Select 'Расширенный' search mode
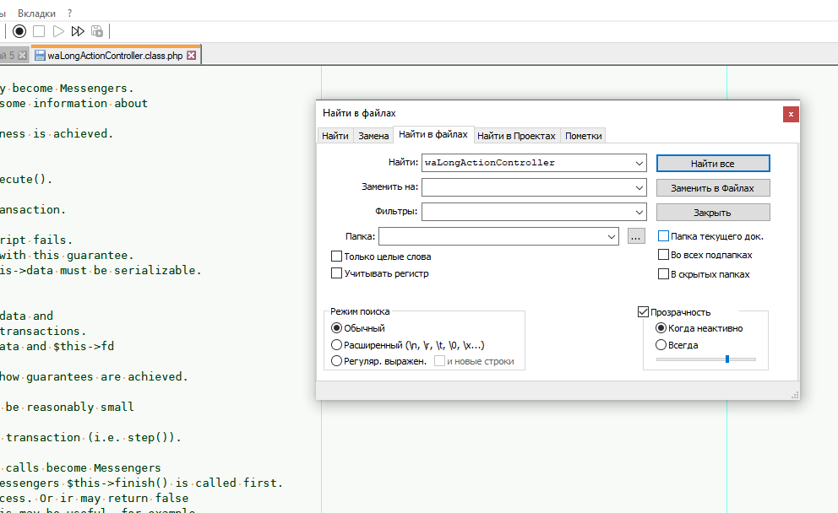Image resolution: width=838 pixels, height=513 pixels. pos(336,345)
